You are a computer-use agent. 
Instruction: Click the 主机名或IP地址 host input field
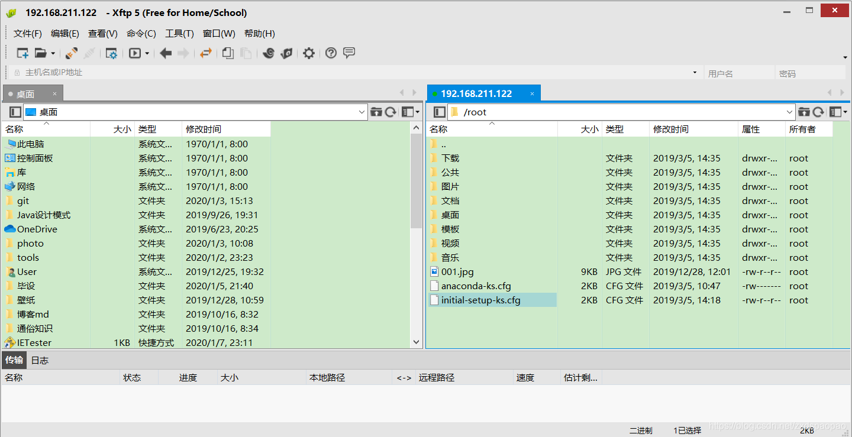[355, 72]
